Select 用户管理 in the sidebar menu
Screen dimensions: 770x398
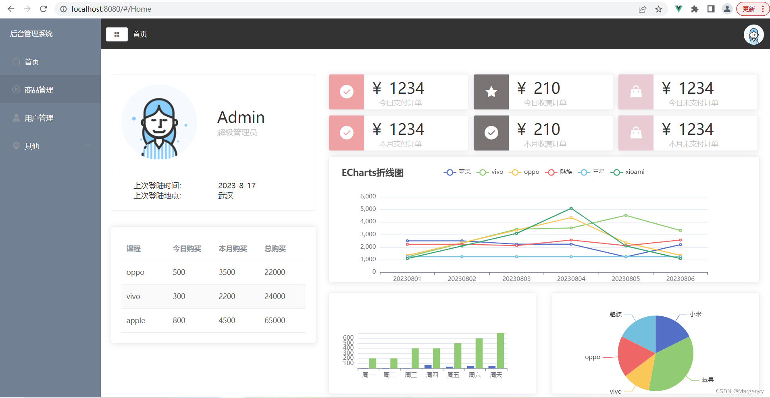[x=38, y=118]
